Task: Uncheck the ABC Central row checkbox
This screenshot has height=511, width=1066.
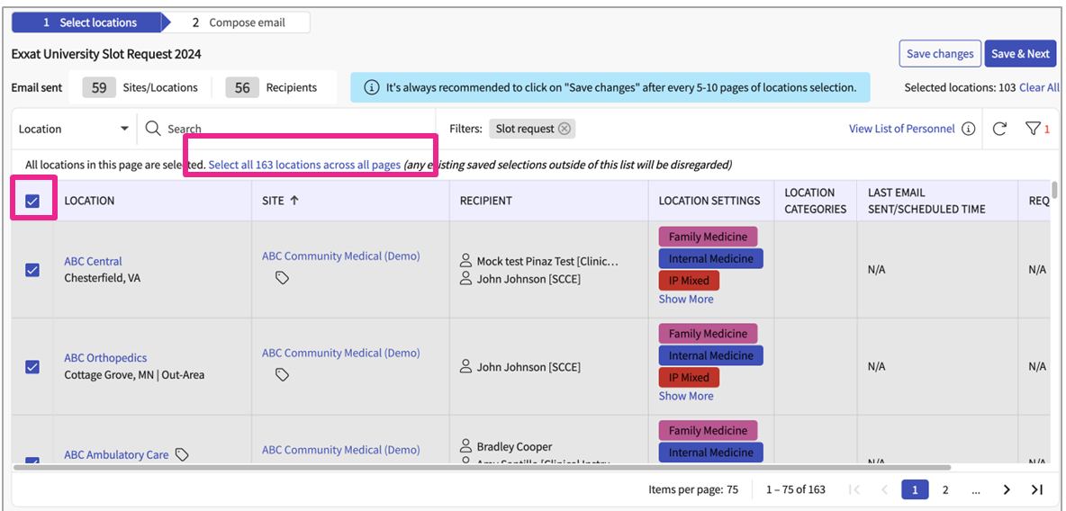Action: [x=32, y=270]
